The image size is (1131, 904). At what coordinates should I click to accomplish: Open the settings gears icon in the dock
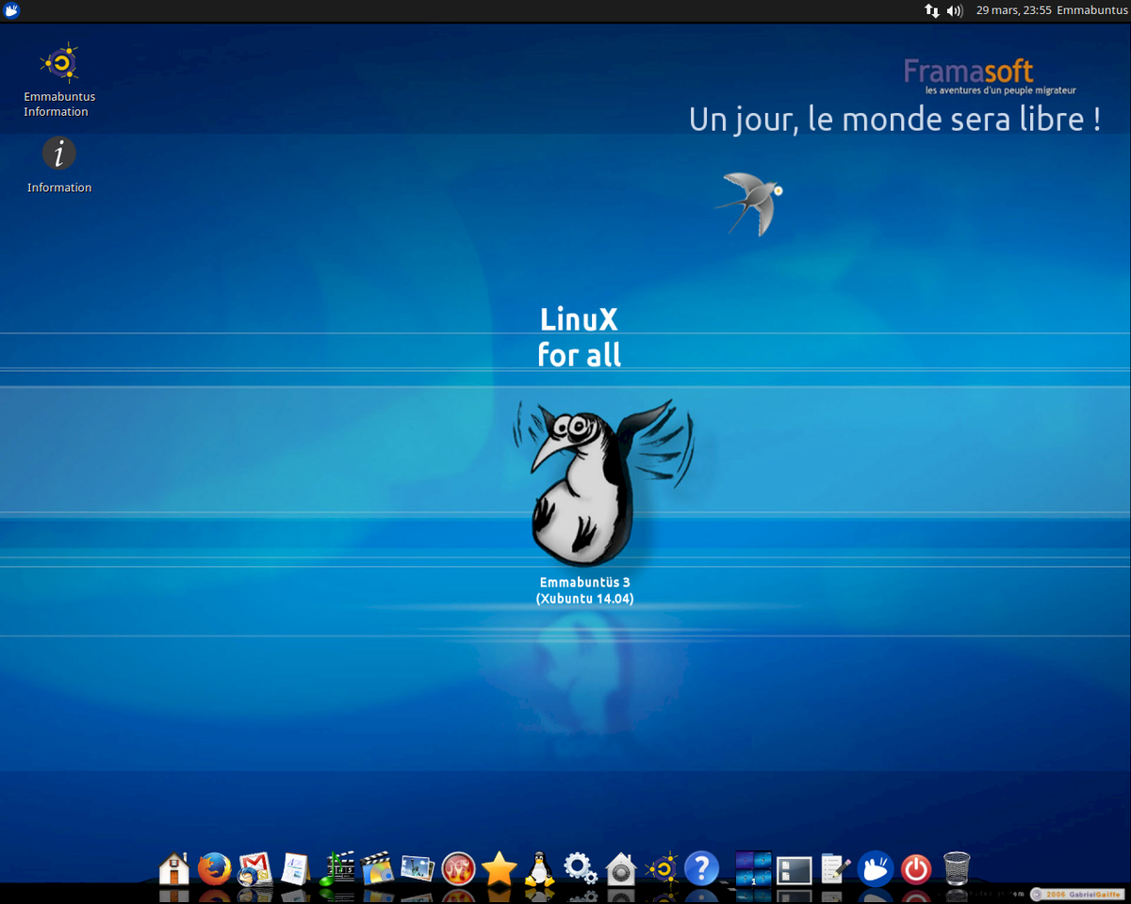579,868
